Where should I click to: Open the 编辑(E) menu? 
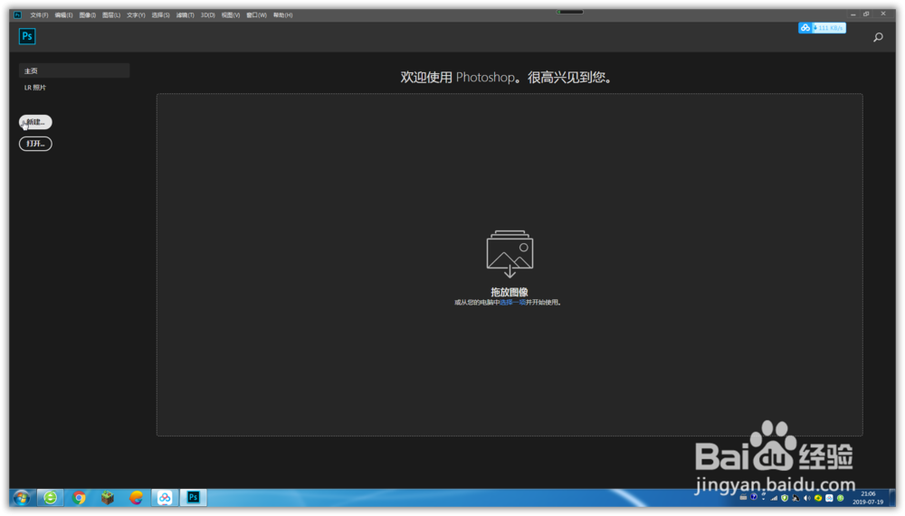[x=63, y=15]
